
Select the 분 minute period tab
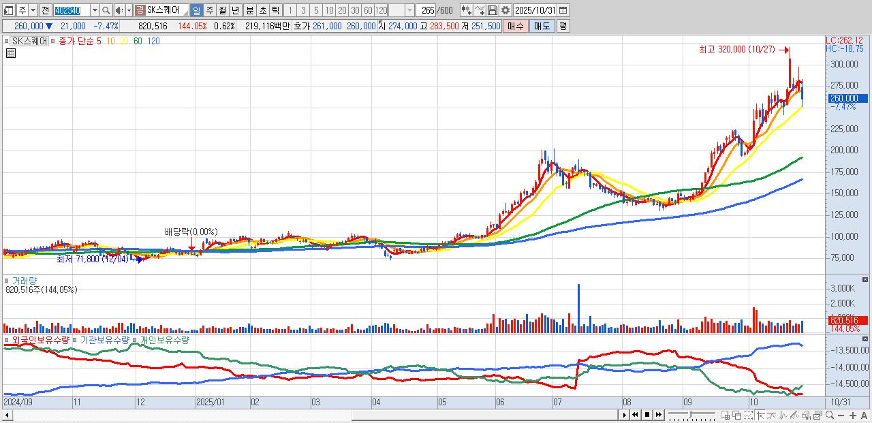(249, 10)
